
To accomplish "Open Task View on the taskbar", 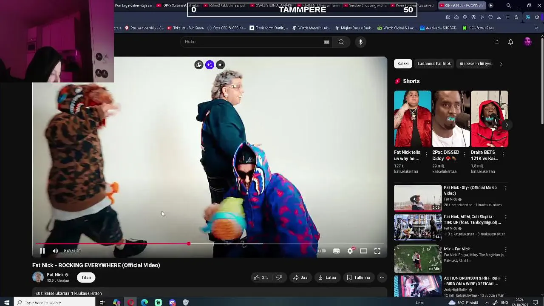I will coord(102,303).
